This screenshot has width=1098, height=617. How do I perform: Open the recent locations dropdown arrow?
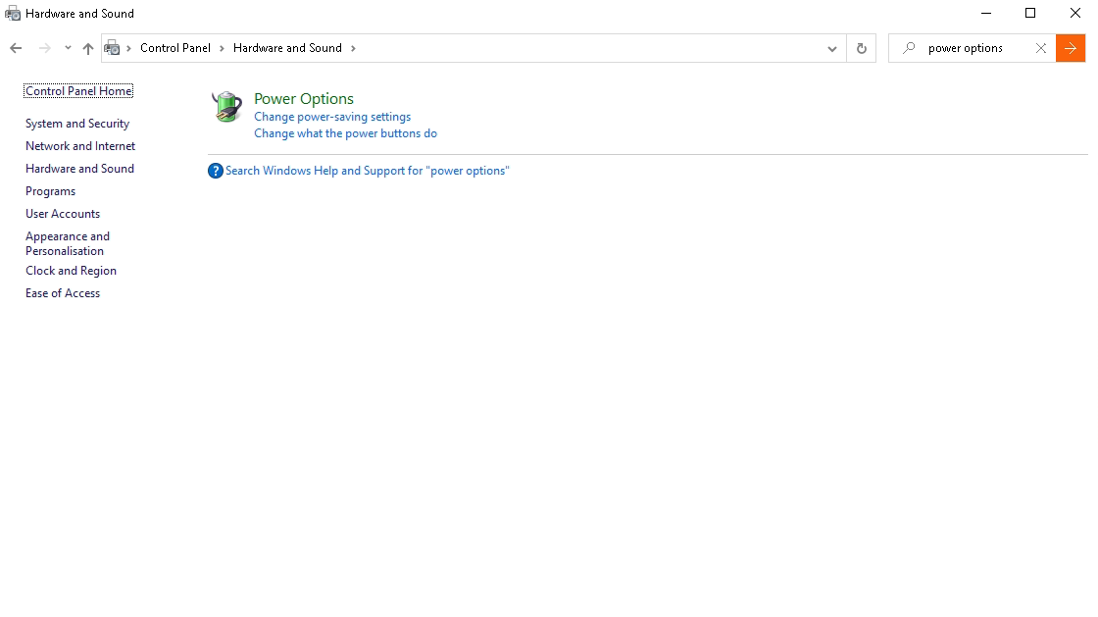(68, 48)
